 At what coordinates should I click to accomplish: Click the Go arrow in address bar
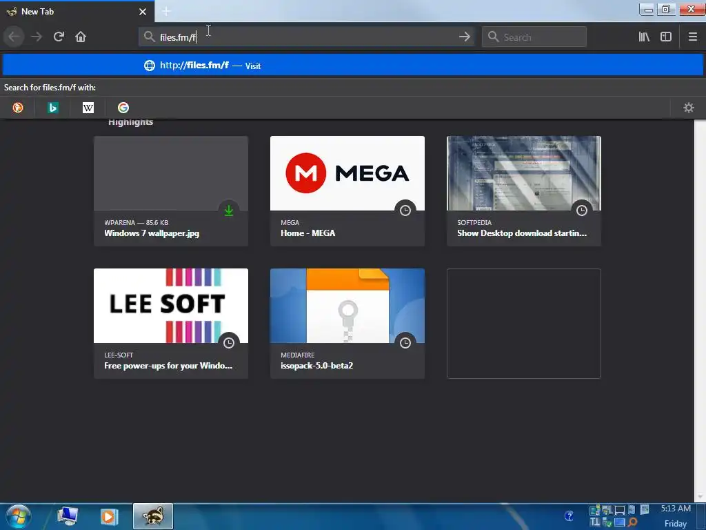coord(465,37)
